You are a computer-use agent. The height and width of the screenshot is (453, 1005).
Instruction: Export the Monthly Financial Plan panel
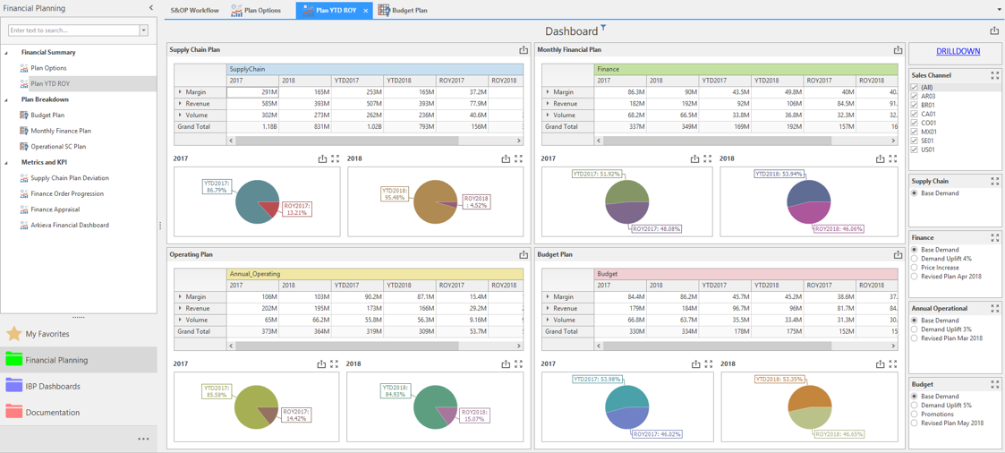(898, 50)
